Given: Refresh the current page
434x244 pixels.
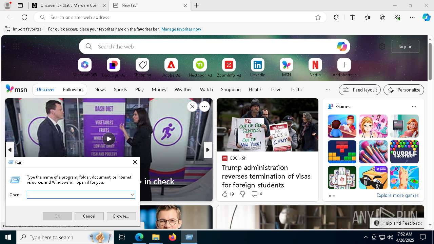Looking at the screenshot, I should tap(24, 17).
